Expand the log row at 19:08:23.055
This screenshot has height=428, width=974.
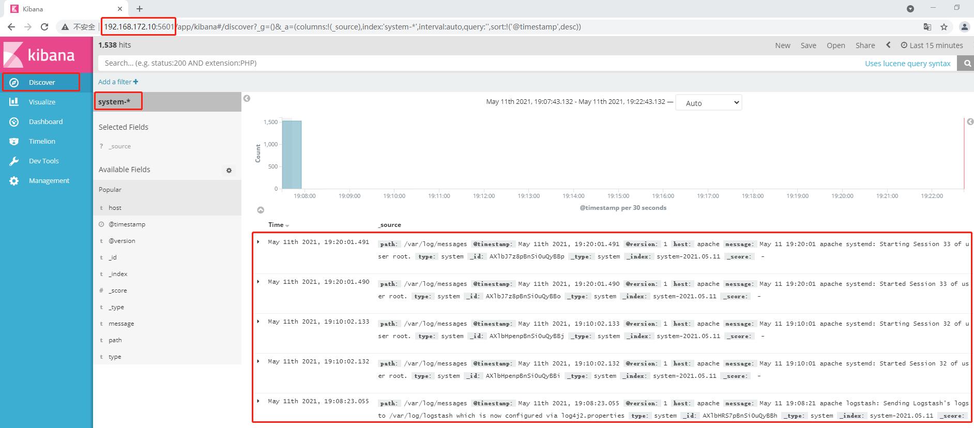pyautogui.click(x=258, y=401)
